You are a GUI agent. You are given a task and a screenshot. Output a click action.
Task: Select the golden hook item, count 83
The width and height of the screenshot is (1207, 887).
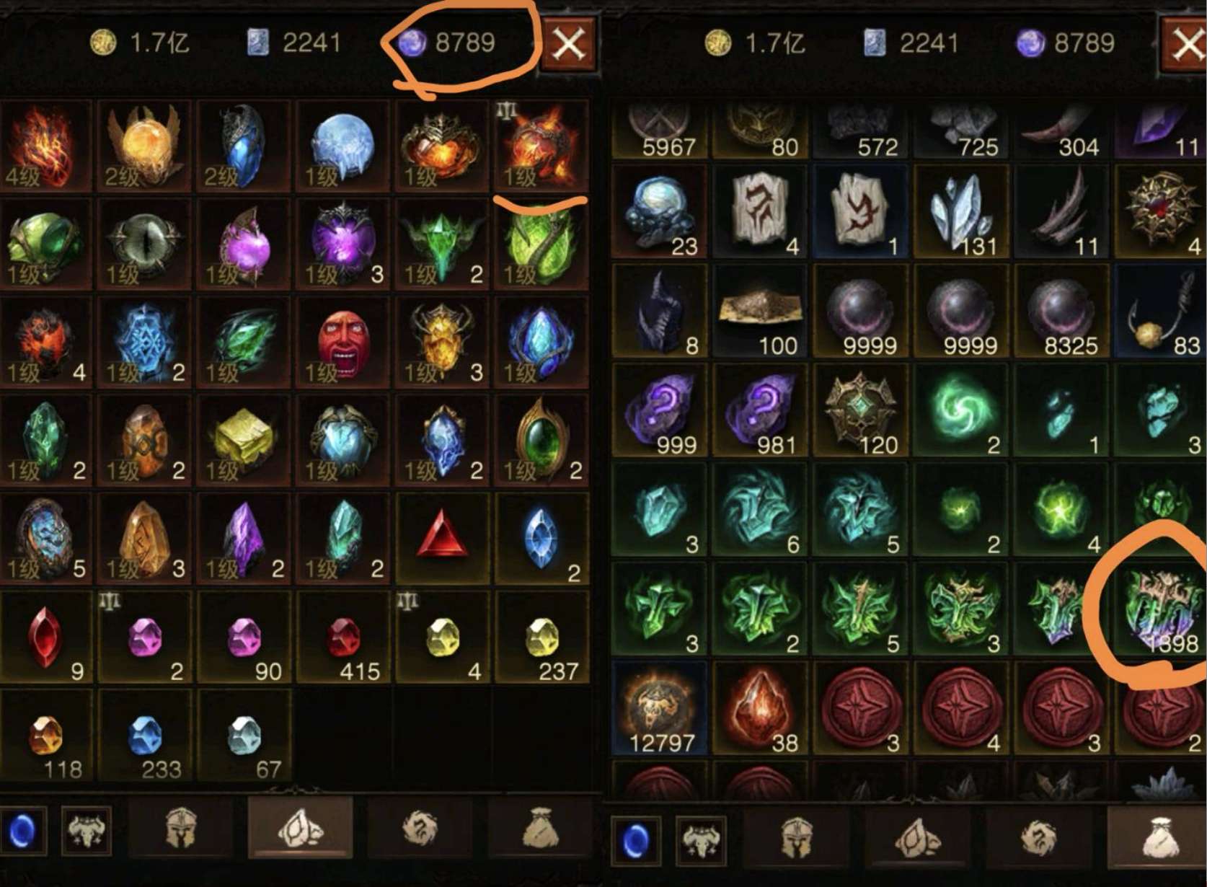tap(1161, 312)
